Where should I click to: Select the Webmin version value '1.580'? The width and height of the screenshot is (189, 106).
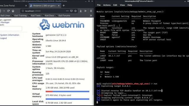click(x=48, y=46)
